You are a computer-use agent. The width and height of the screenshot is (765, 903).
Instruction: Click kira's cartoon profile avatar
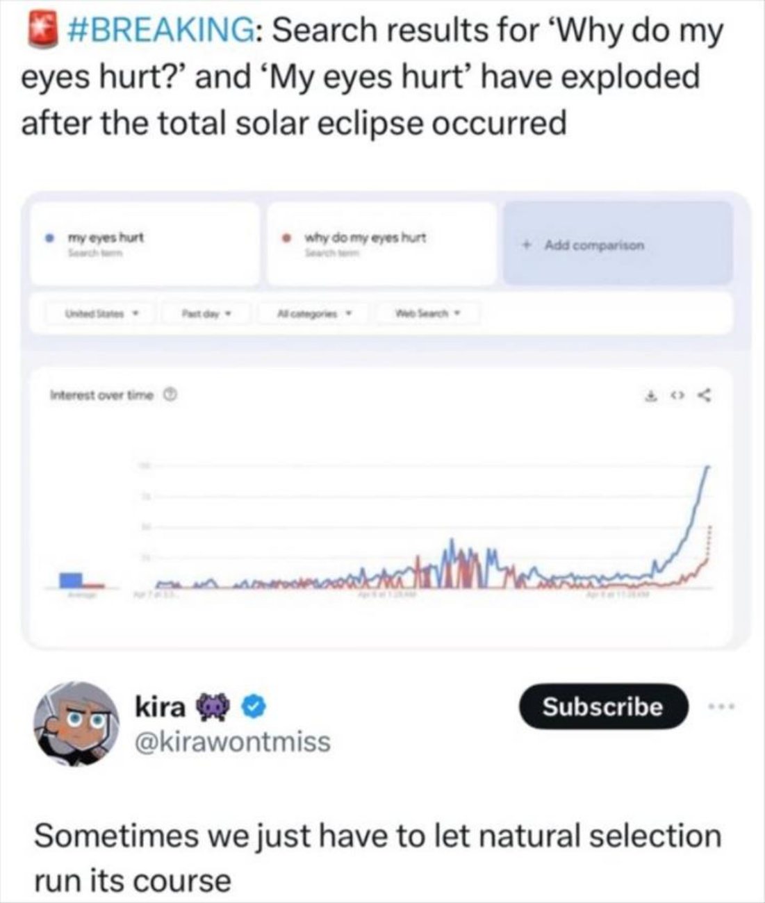click(x=77, y=724)
